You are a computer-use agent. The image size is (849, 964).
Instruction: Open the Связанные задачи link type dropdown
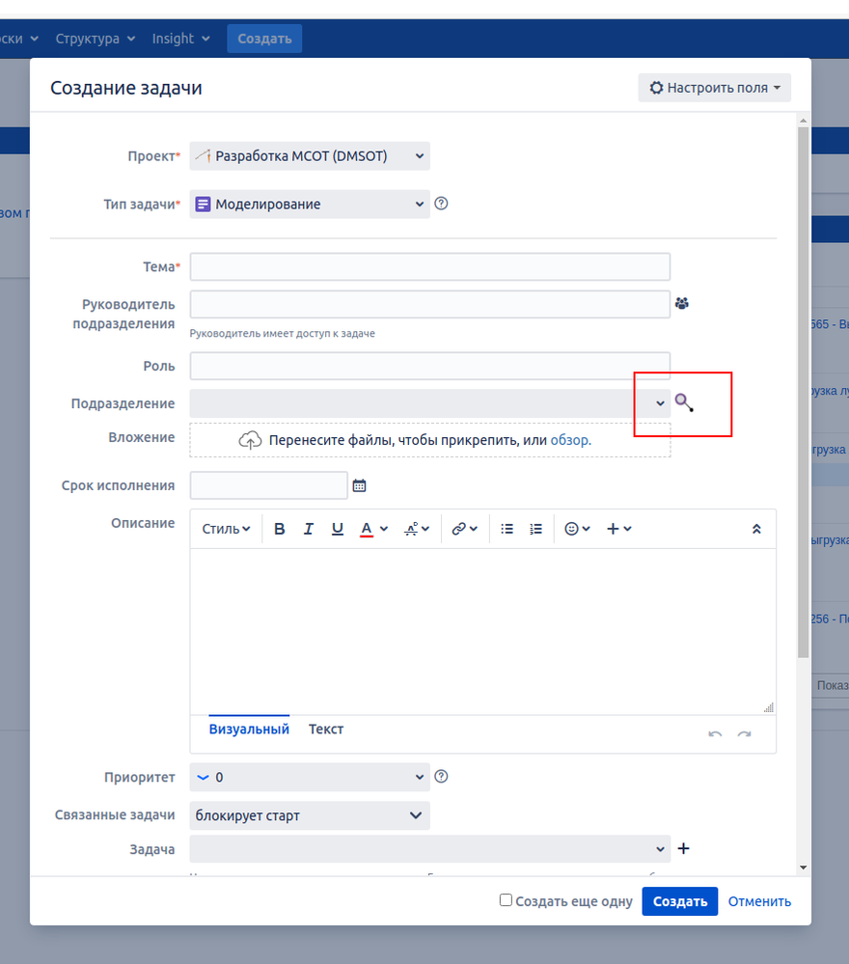coord(310,815)
